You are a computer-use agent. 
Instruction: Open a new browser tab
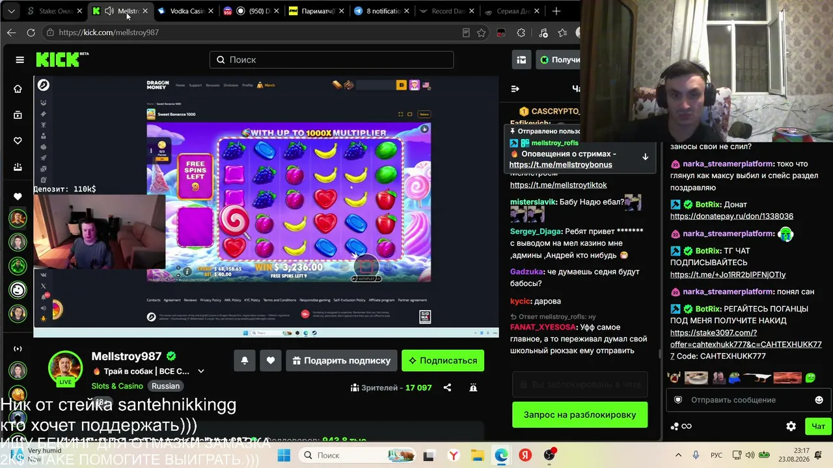pyautogui.click(x=556, y=11)
